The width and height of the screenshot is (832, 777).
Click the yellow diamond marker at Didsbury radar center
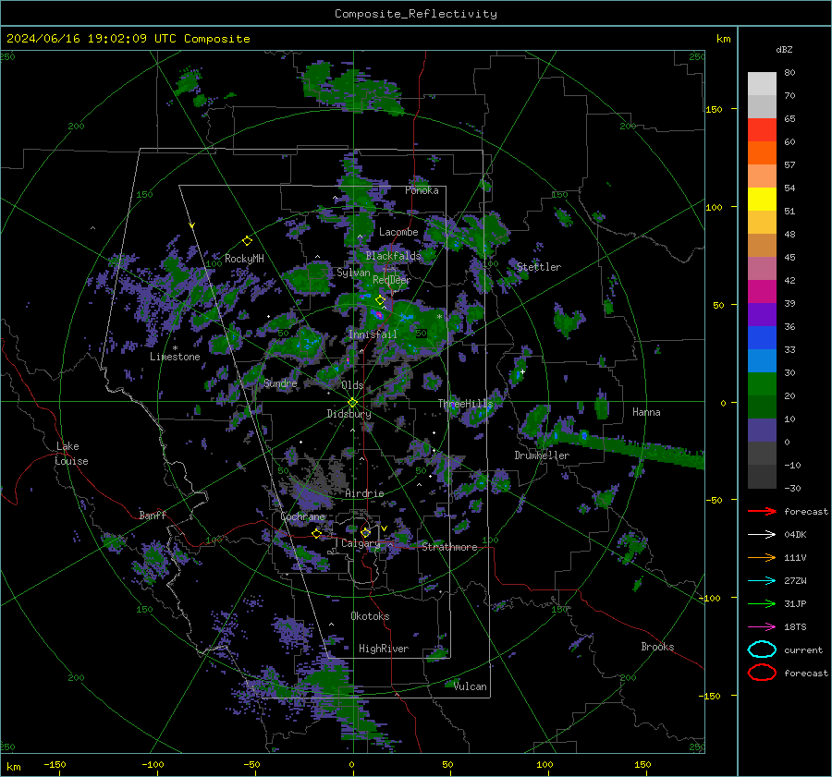[x=353, y=403]
